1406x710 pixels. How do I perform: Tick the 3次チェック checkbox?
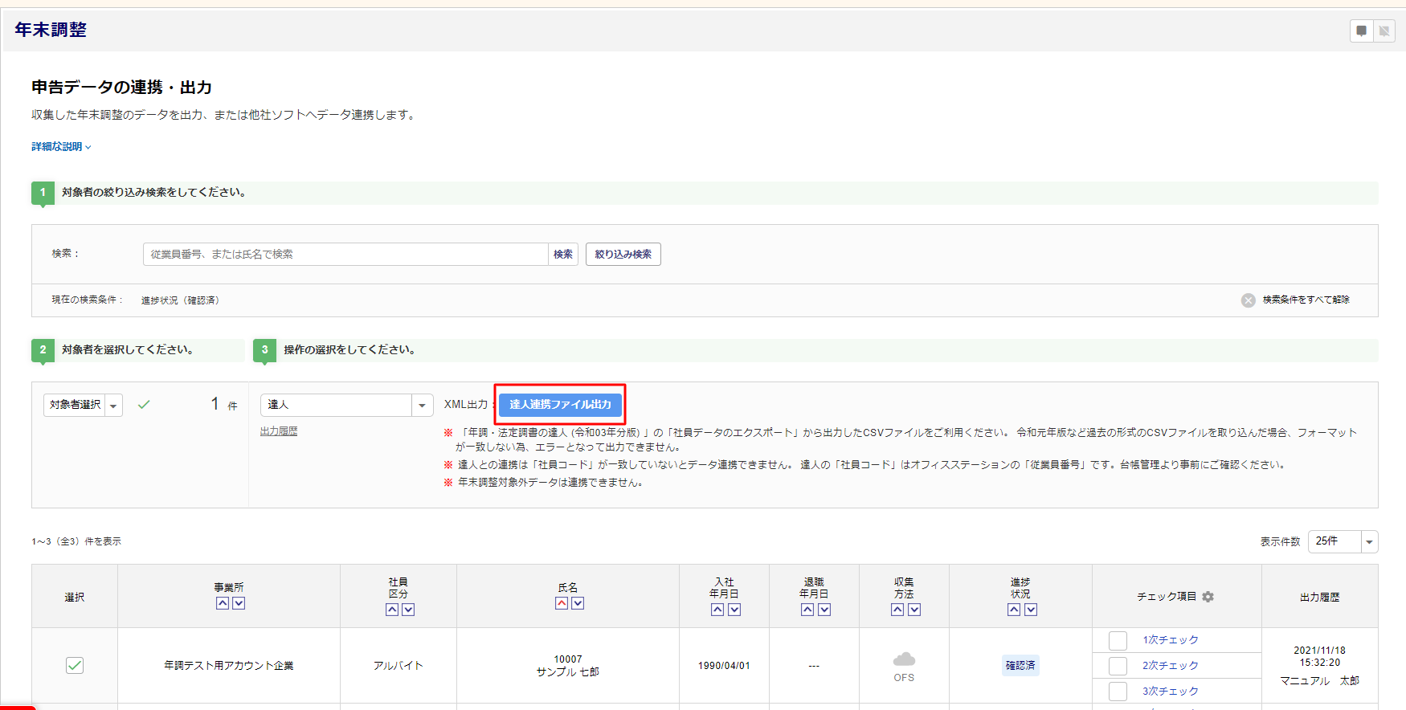tap(1118, 691)
